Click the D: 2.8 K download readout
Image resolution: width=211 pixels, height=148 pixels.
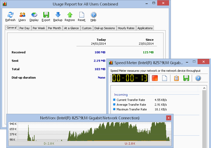[49, 144]
